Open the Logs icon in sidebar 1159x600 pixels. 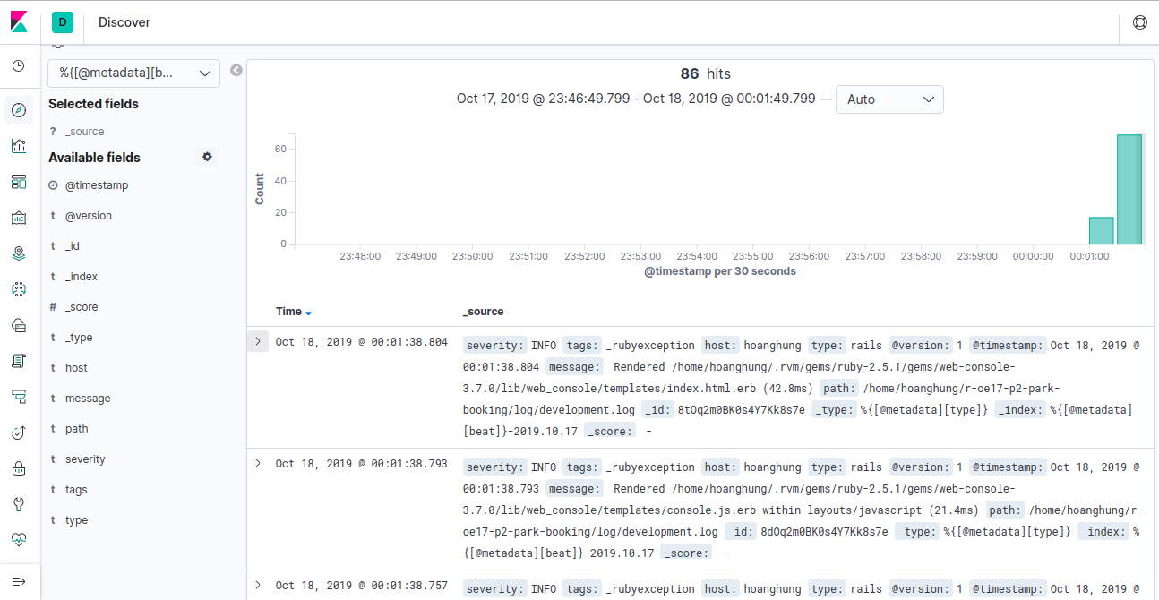tap(19, 361)
